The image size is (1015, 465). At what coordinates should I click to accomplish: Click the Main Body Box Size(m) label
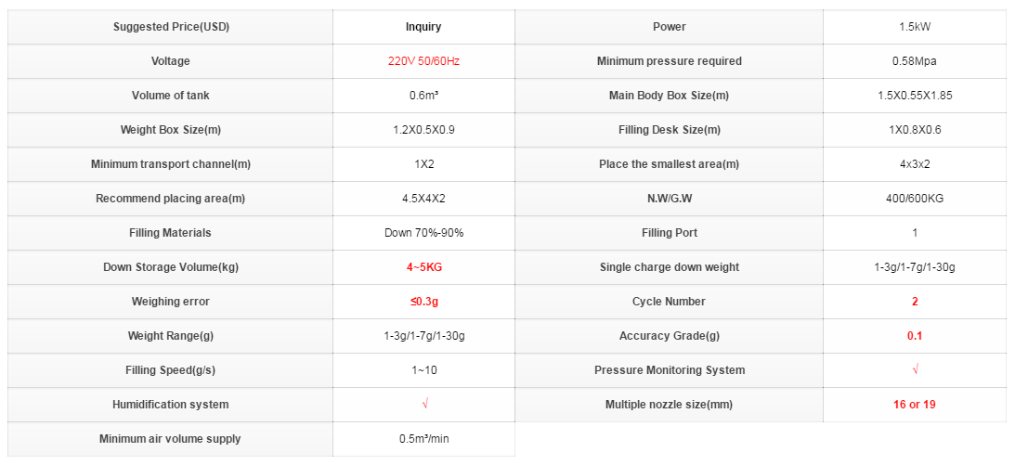669,96
